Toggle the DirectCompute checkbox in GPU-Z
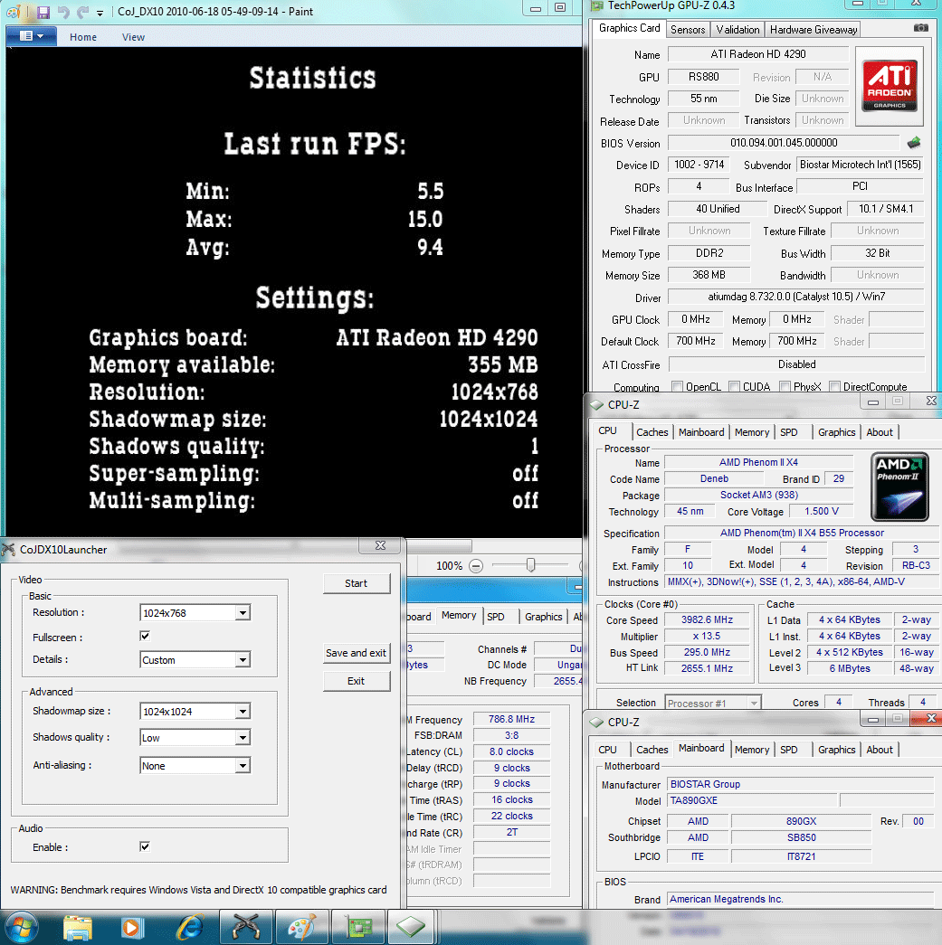This screenshot has height=945, width=942. 834,386
